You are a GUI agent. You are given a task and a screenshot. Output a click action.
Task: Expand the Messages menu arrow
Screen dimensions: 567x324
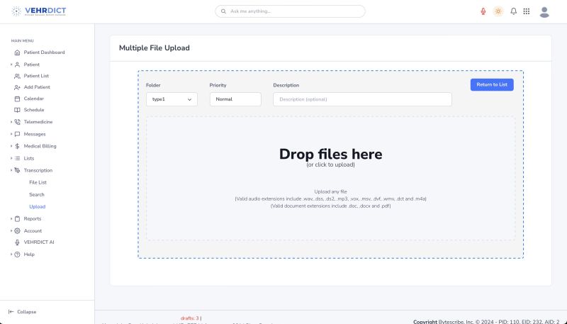[x=11, y=134]
